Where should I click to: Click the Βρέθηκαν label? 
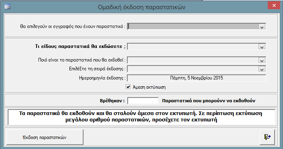(112, 101)
